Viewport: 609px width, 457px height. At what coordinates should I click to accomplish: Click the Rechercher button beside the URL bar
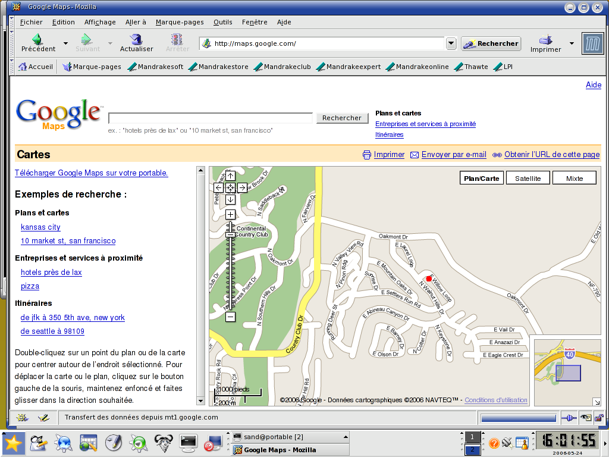(x=491, y=43)
